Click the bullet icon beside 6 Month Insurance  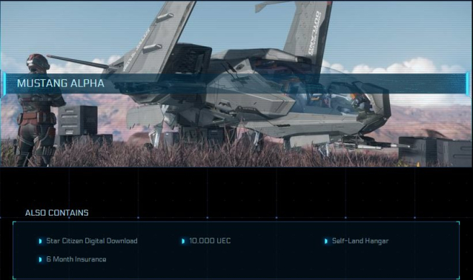[x=40, y=259]
